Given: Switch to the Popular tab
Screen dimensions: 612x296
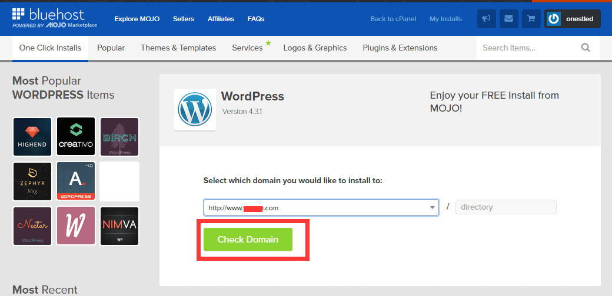Looking at the screenshot, I should [x=111, y=48].
